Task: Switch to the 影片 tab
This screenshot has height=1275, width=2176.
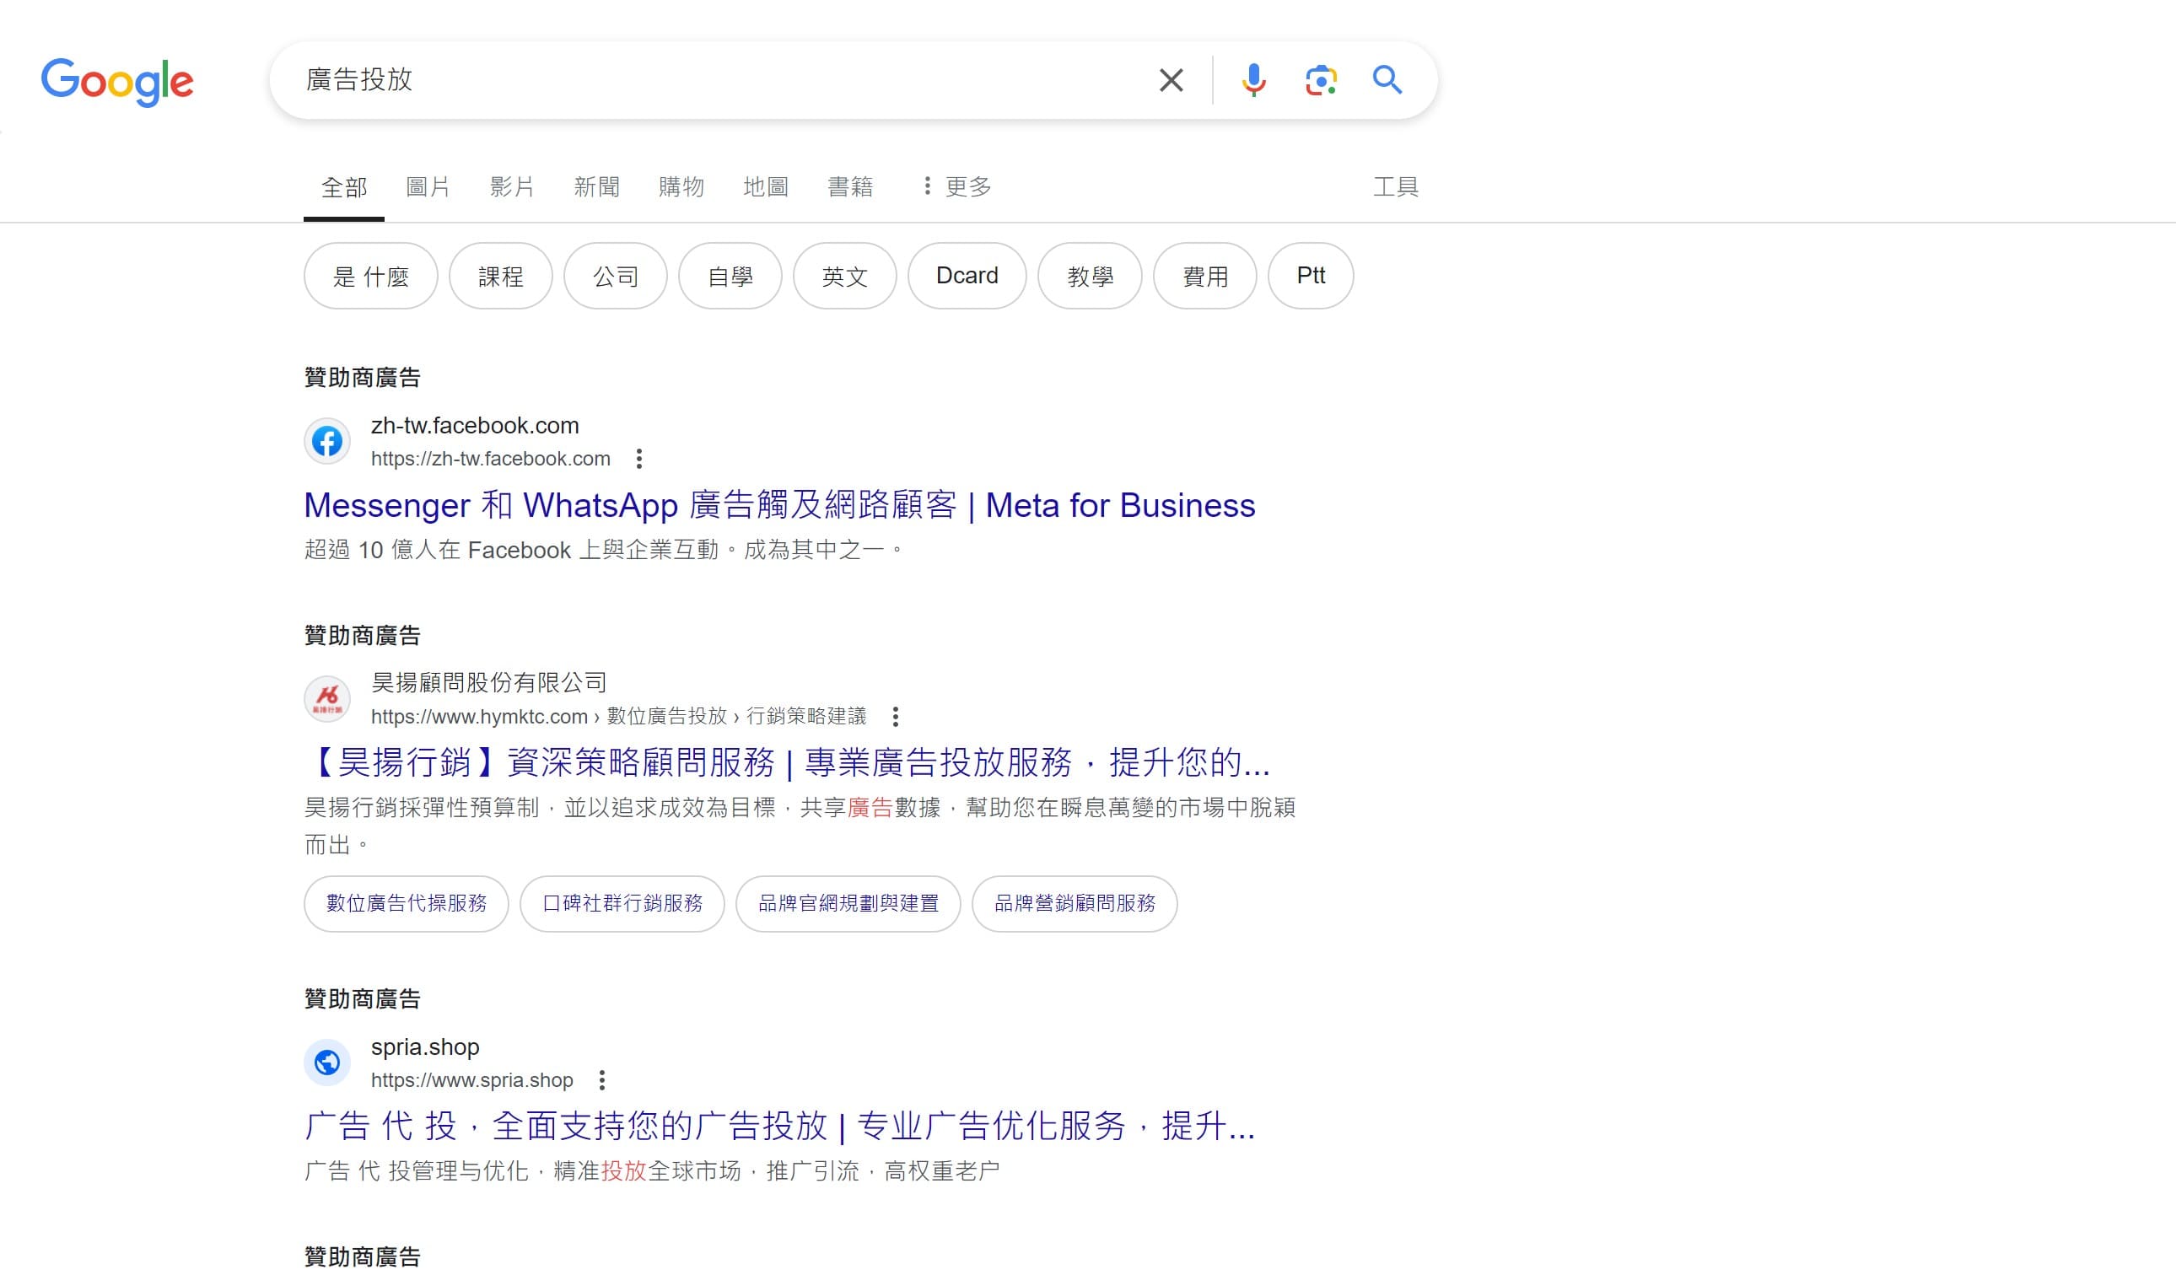Action: [x=512, y=186]
